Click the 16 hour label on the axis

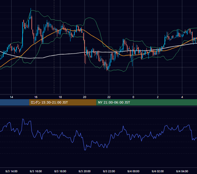click(x=36, y=97)
